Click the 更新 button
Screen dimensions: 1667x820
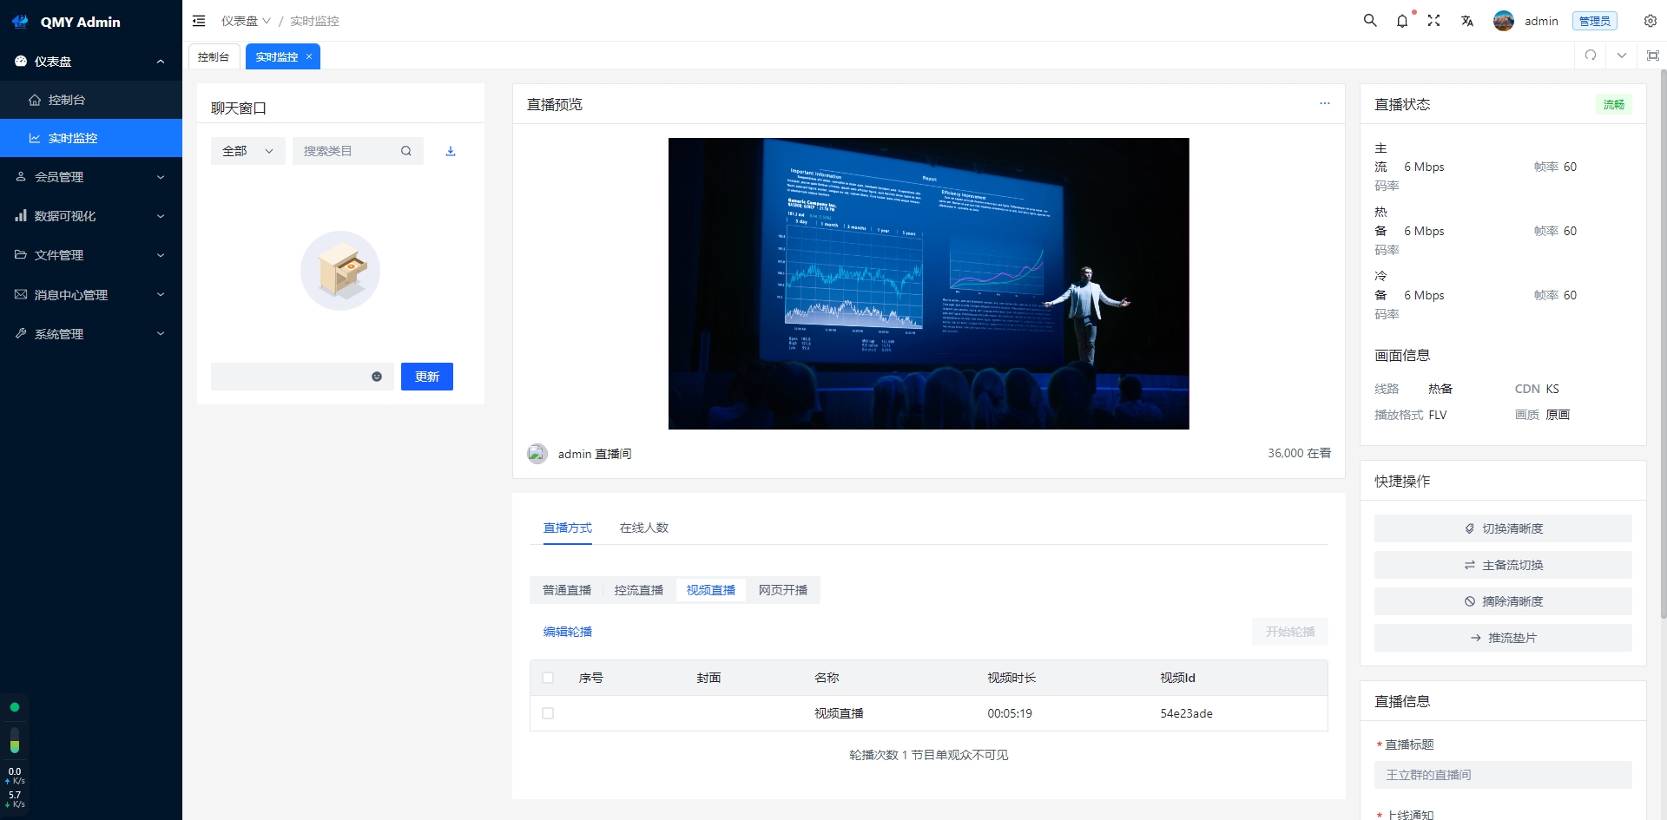click(427, 377)
